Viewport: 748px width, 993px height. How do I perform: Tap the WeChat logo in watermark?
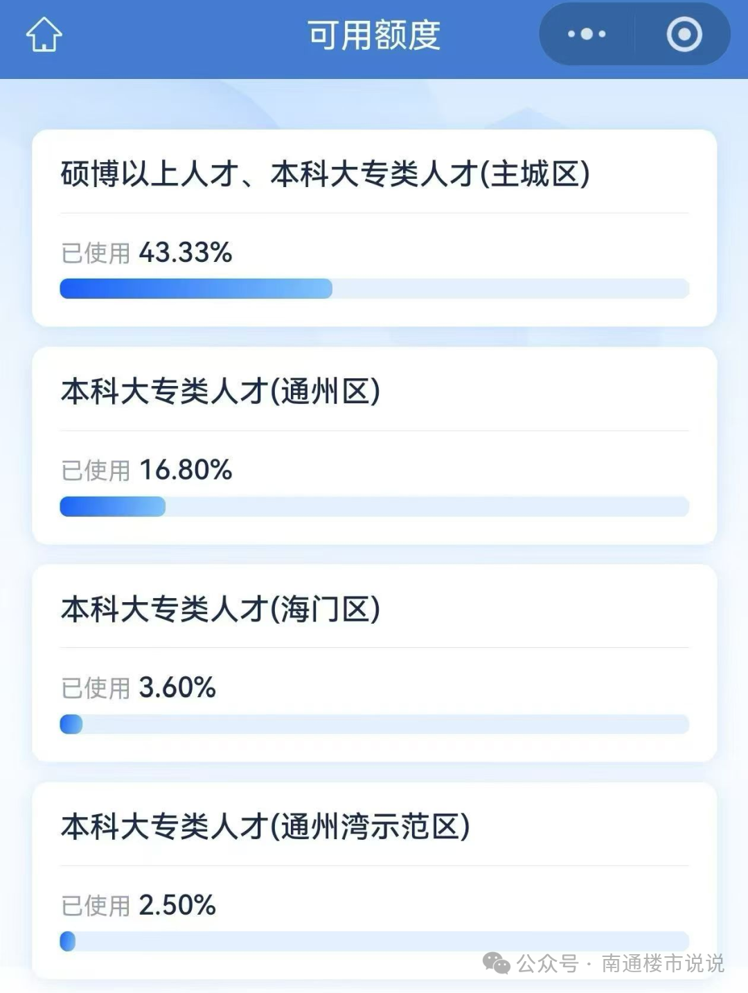click(x=497, y=963)
